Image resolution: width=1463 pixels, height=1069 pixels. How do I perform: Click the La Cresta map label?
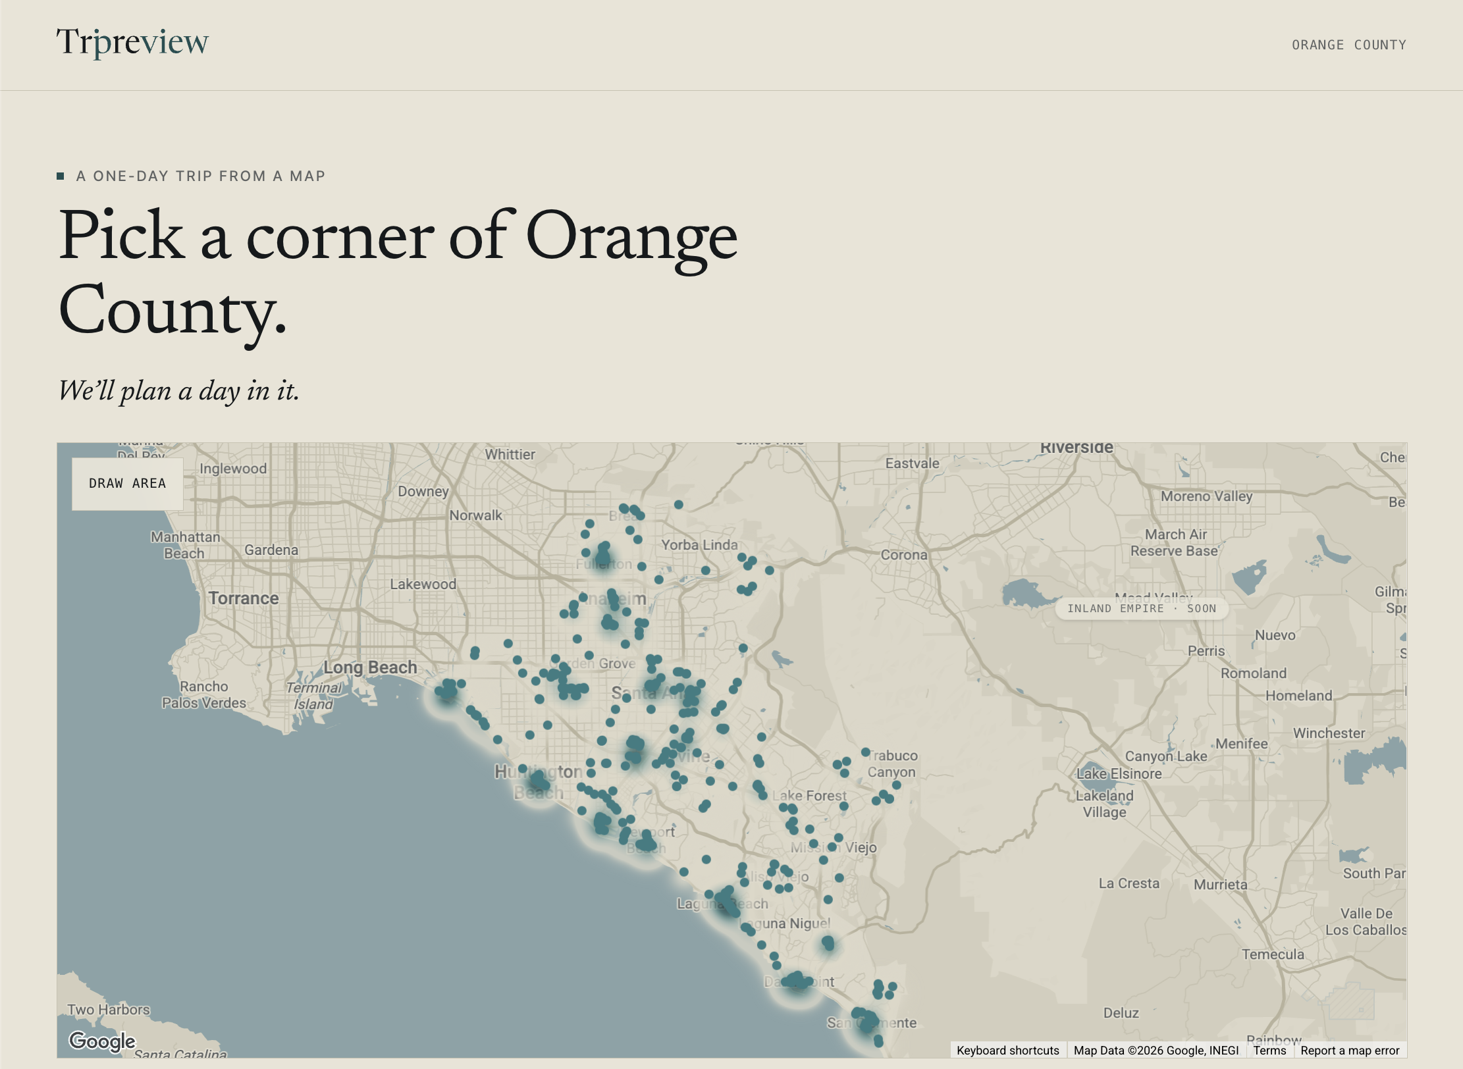point(1129,883)
